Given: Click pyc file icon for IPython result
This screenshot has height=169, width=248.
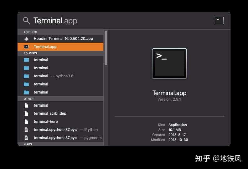Looking at the screenshot, I should [x=26, y=130].
